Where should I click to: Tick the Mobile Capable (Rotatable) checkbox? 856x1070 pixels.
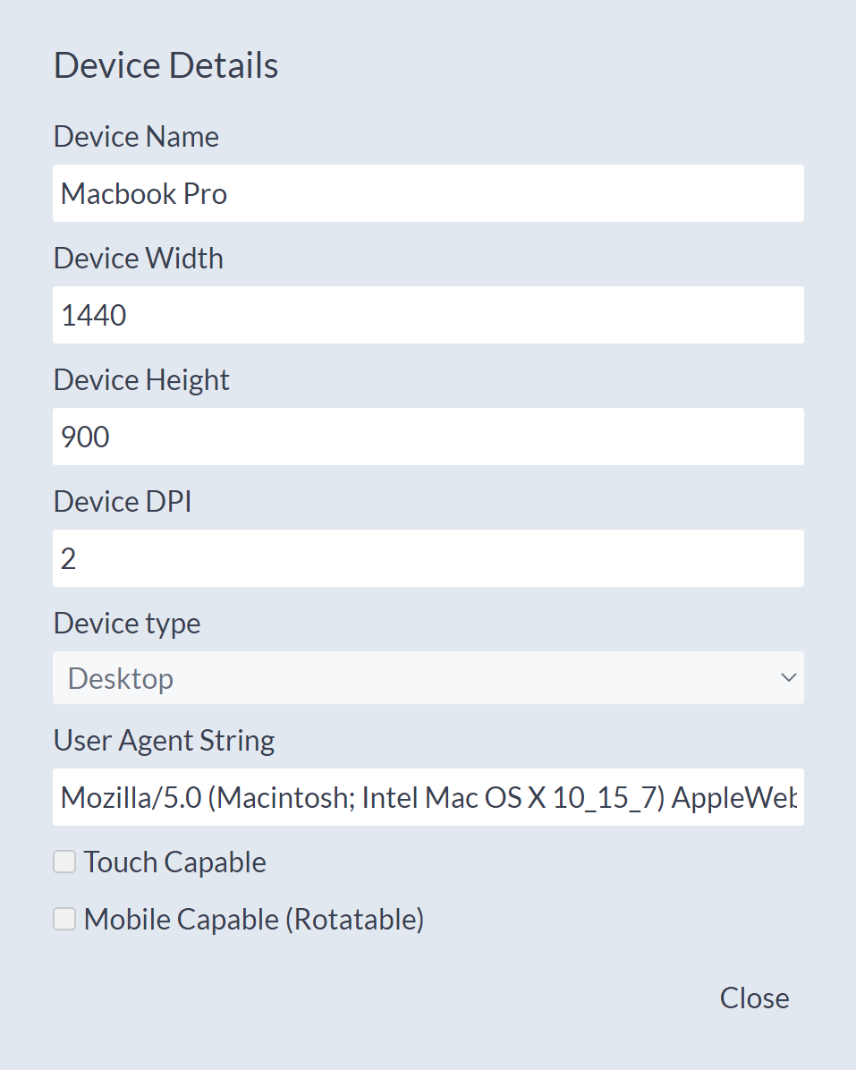64,919
